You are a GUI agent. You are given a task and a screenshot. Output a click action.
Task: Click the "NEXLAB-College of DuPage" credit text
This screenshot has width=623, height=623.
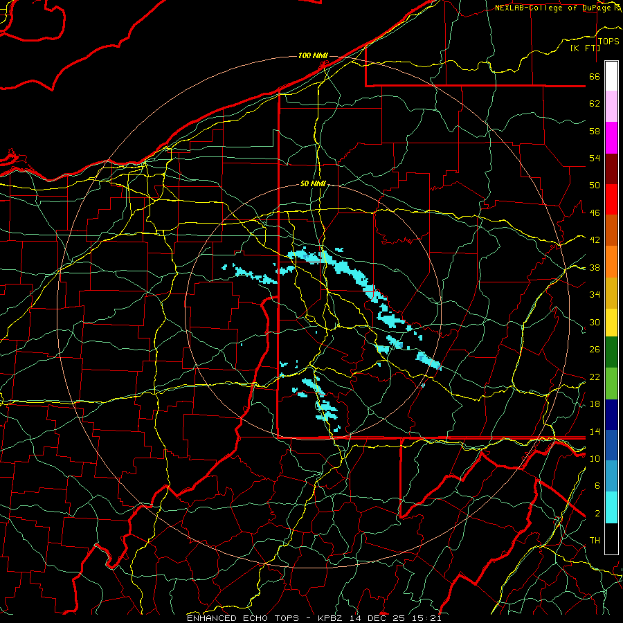click(x=552, y=8)
